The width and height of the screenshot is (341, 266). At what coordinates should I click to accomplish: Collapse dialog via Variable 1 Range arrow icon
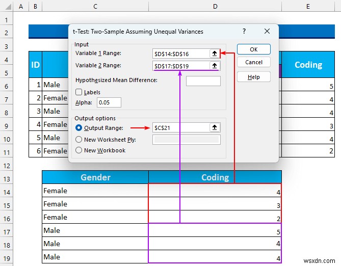point(215,54)
